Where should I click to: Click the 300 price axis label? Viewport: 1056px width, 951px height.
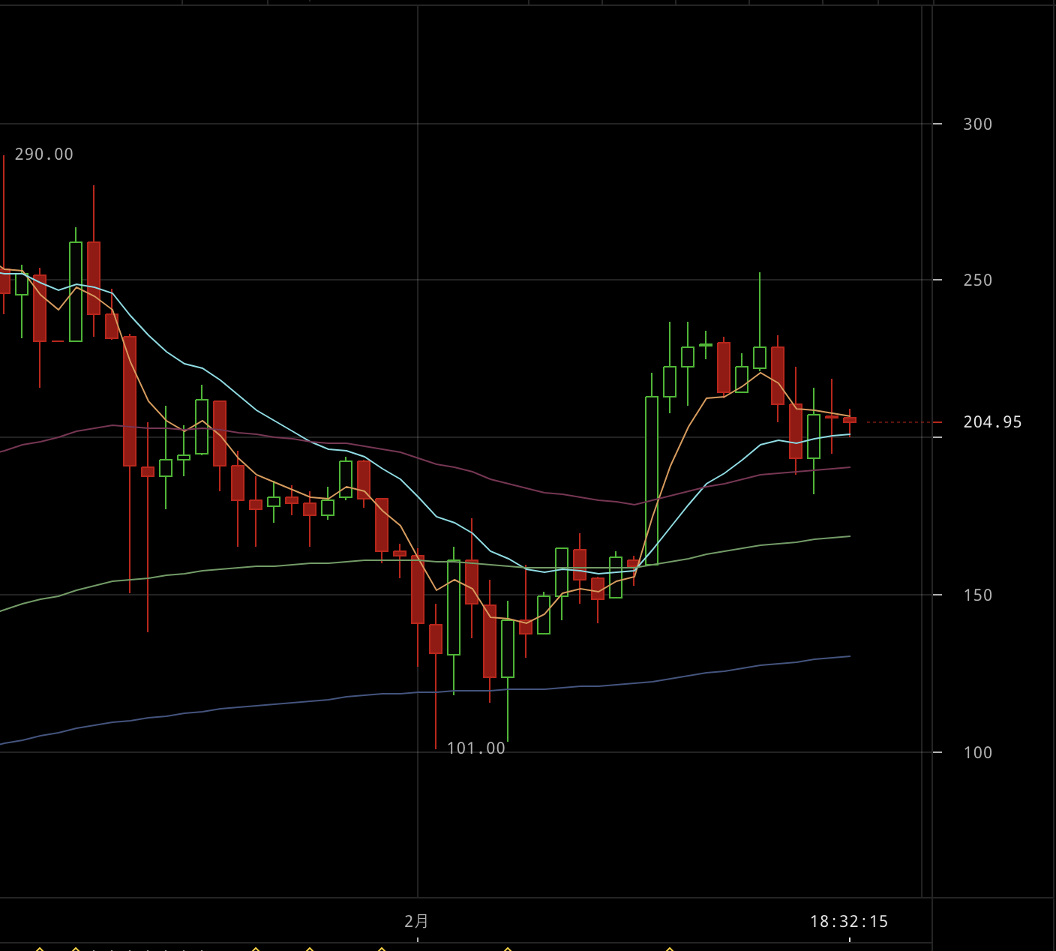point(977,124)
